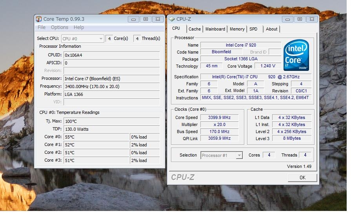The width and height of the screenshot is (351, 218).
Task: Click the OK button in CPU-Z
Action: pyautogui.click(x=302, y=178)
